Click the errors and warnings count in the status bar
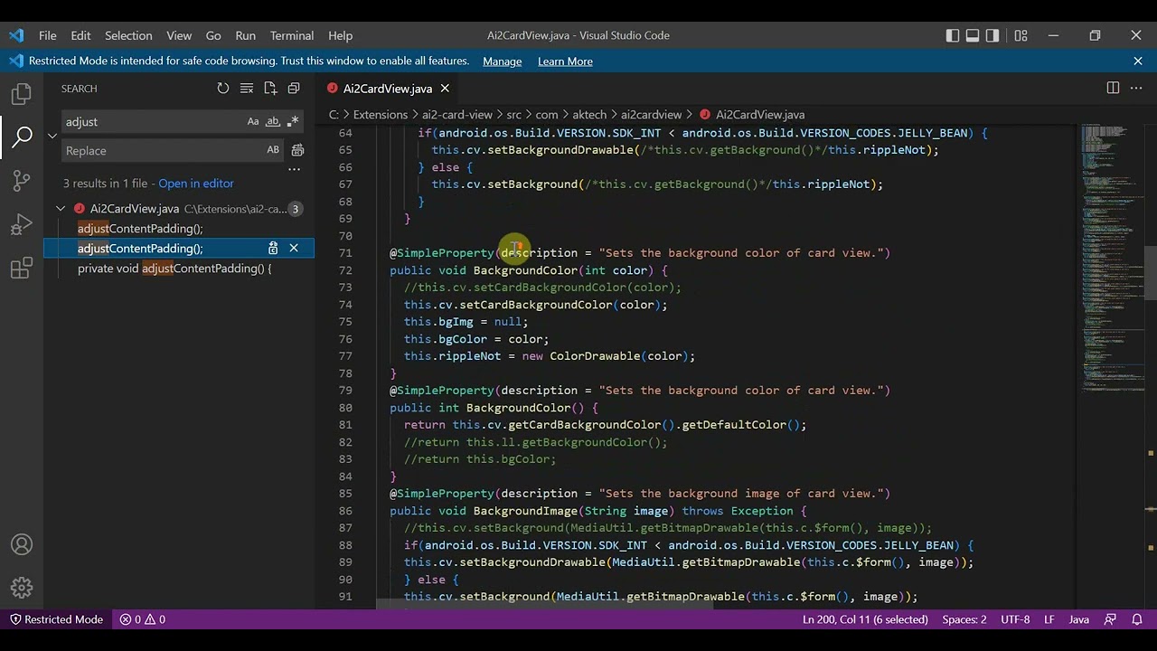This screenshot has width=1157, height=651. [143, 619]
